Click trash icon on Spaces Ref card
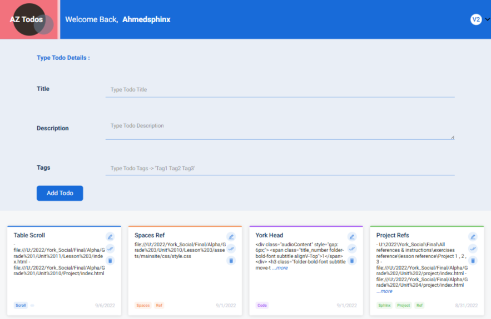This screenshot has height=319, width=491. [231, 261]
